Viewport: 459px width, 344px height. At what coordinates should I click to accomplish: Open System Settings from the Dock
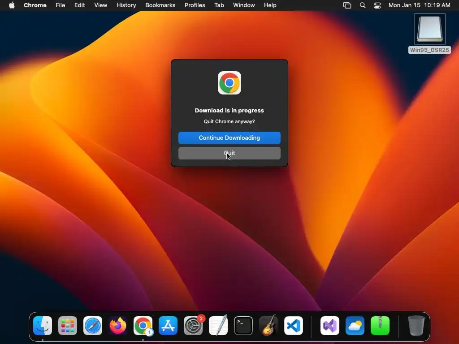click(193, 326)
